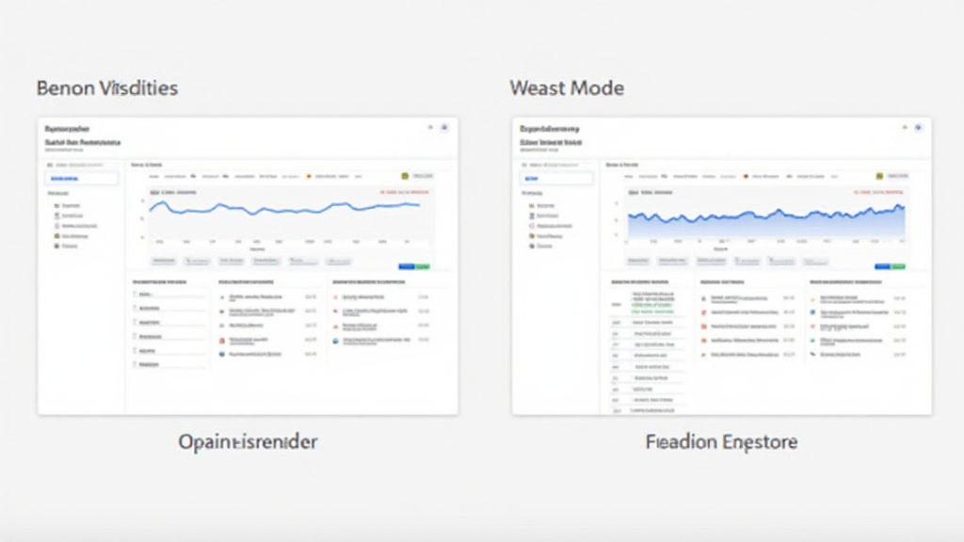The width and height of the screenshot is (964, 542).
Task: Click blue globe icon in left dashboard's middle list
Action: click(222, 355)
